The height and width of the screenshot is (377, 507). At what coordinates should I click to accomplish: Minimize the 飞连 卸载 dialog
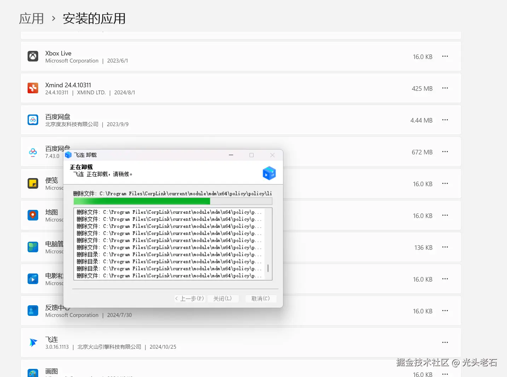tap(231, 155)
